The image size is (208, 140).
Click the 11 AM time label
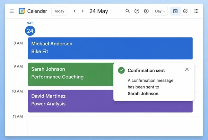click(x=18, y=116)
